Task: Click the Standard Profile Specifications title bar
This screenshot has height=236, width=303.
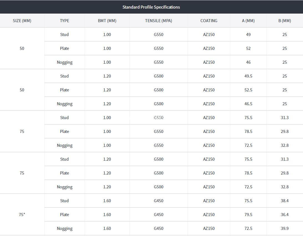Action: (151, 7)
